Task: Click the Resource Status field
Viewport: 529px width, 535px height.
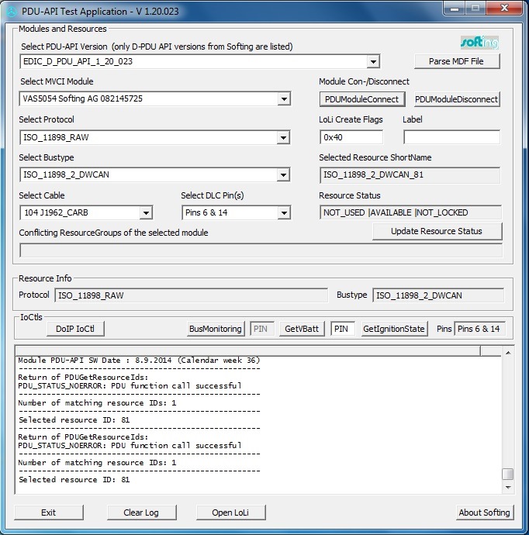Action: click(410, 213)
